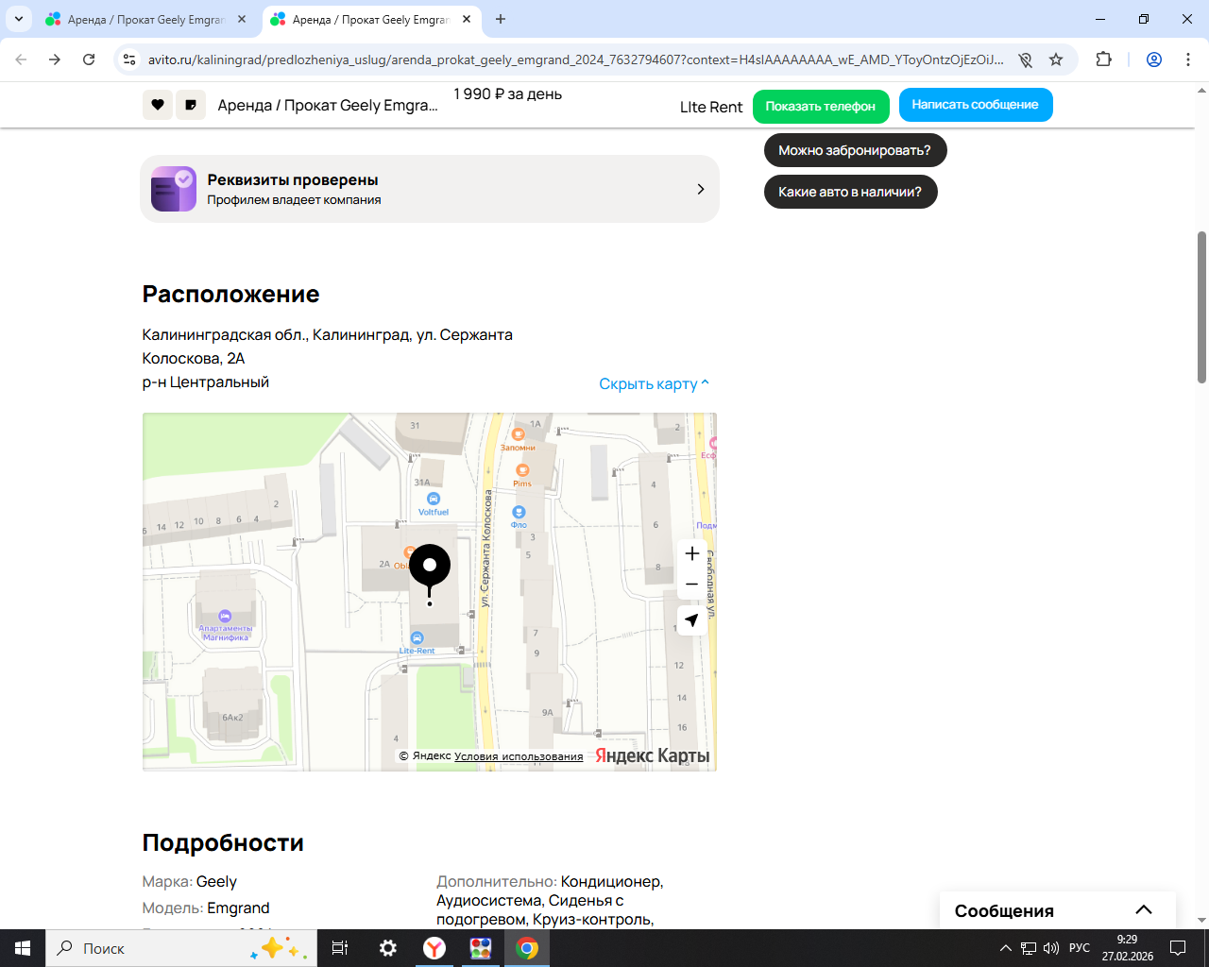Open Settings gear in the taskbar
This screenshot has height=967, width=1209.
(x=387, y=948)
